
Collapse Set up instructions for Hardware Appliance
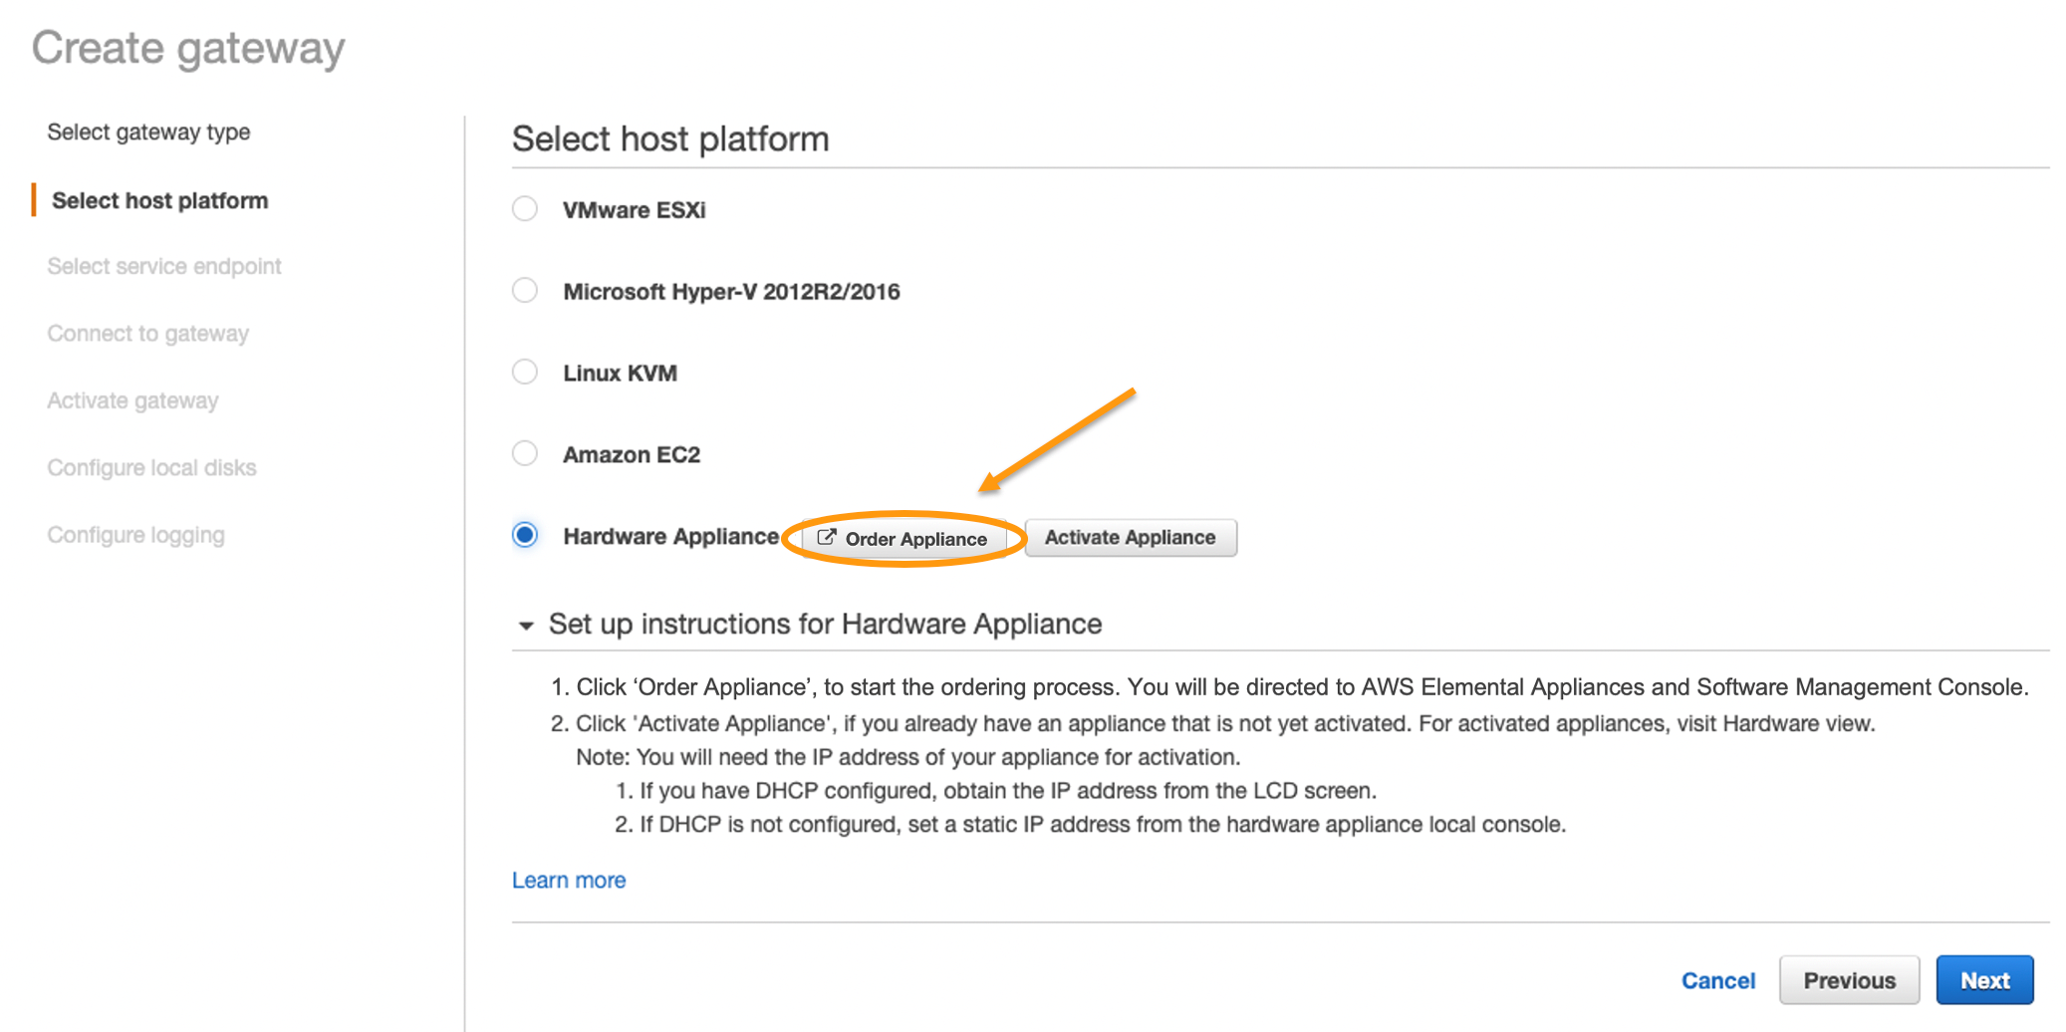point(527,625)
